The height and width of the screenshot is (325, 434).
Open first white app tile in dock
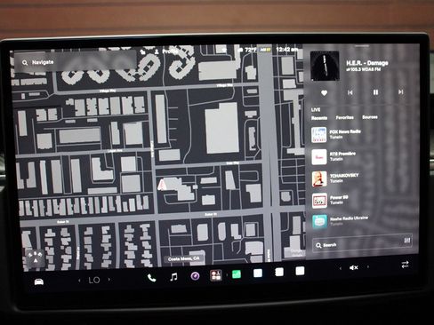coord(258,273)
